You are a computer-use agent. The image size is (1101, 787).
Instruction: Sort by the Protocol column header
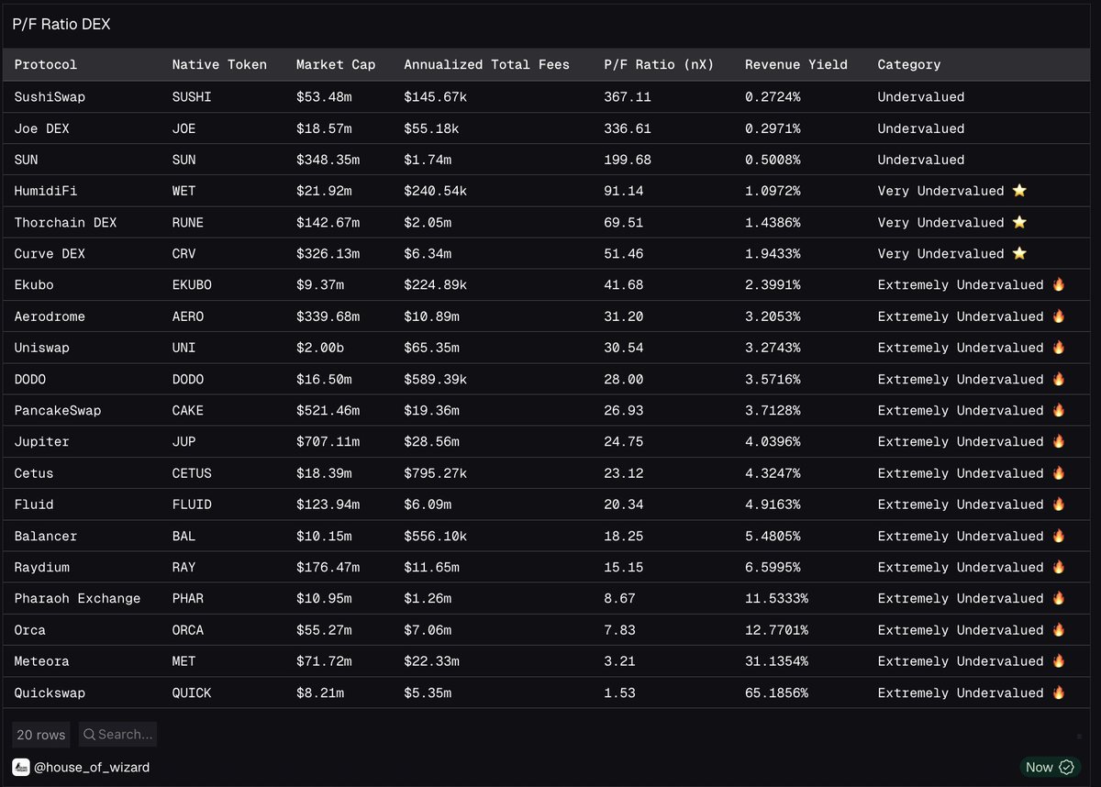pyautogui.click(x=46, y=65)
